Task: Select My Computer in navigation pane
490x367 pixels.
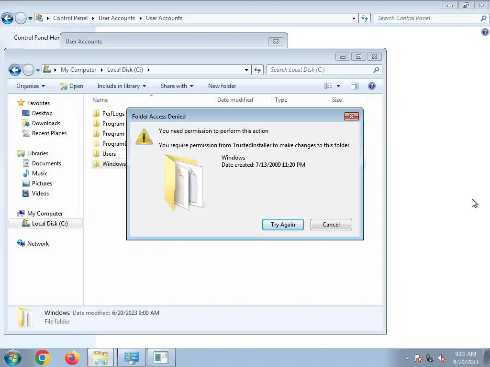Action: tap(40, 214)
